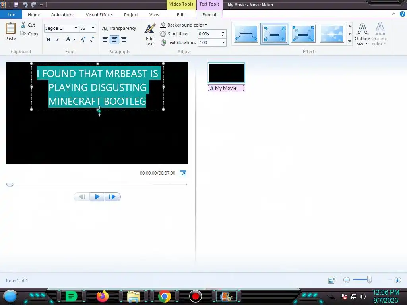Open the Video Tools Edit tab

[181, 15]
